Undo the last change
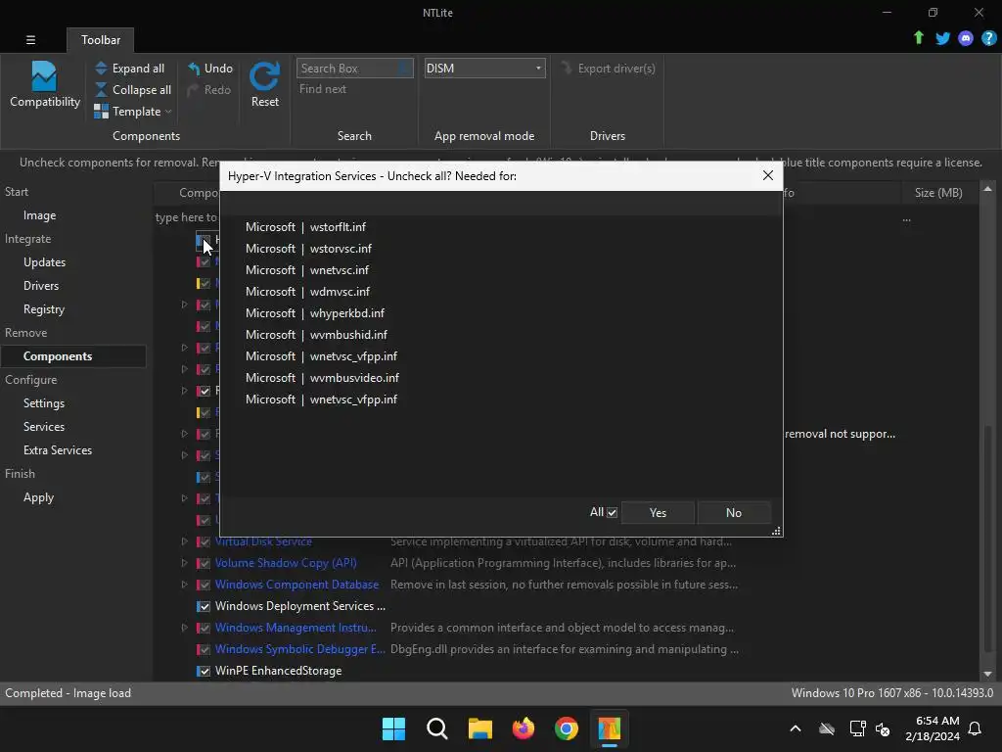 click(x=210, y=68)
